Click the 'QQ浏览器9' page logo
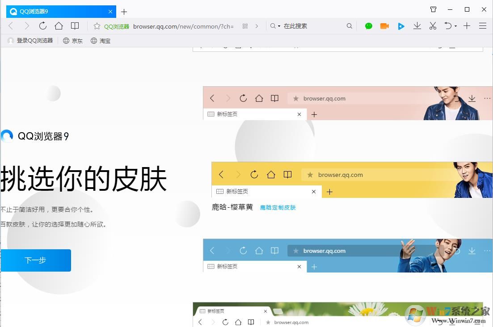Image resolution: width=493 pixels, height=327 pixels. pyautogui.click(x=34, y=136)
